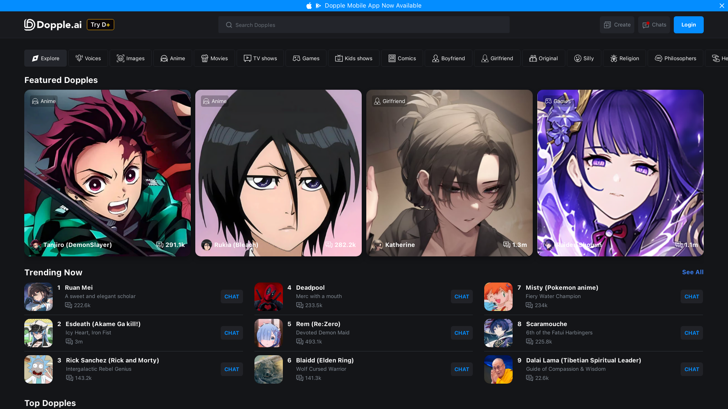Select the Movies category icon
The image size is (728, 409).
[204, 58]
